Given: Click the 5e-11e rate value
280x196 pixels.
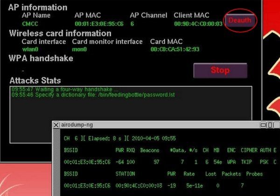Looking at the screenshot, I should coord(195,186).
